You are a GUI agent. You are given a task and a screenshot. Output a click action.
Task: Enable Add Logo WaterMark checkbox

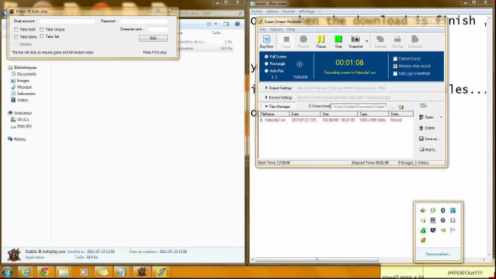pos(395,74)
